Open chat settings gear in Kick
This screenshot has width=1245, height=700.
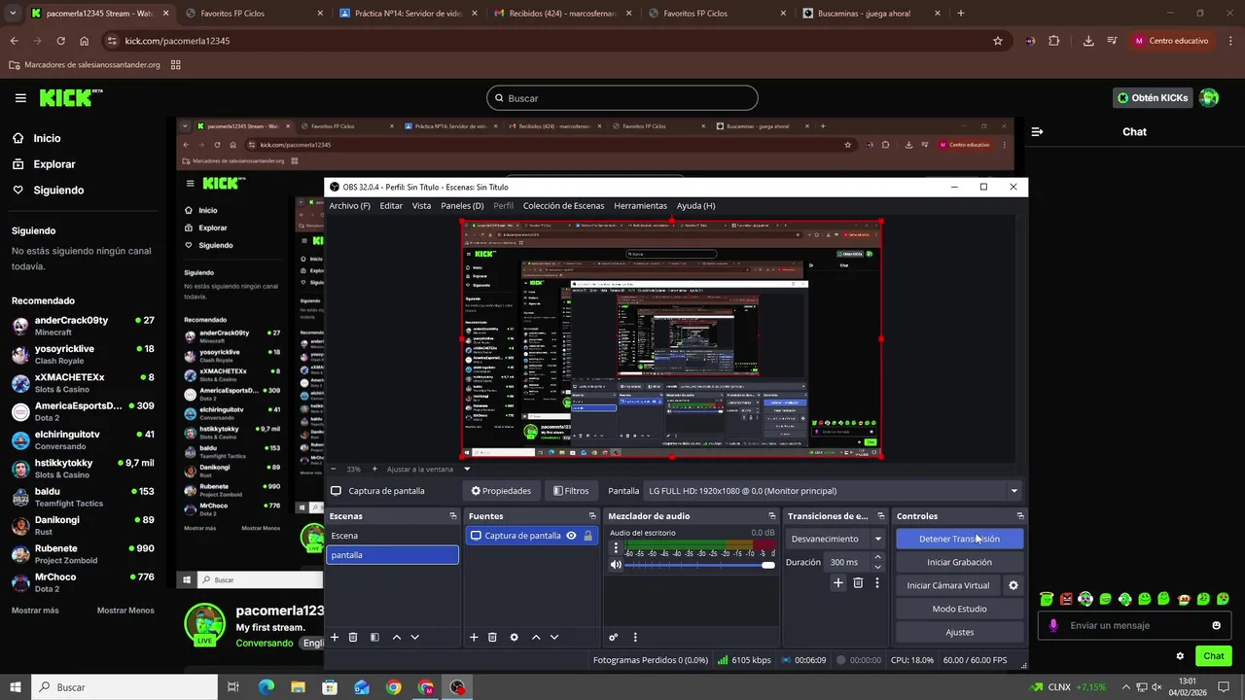coord(1180,656)
